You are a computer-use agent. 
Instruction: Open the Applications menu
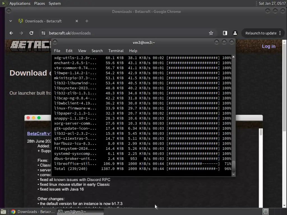pyautogui.click(x=20, y=3)
